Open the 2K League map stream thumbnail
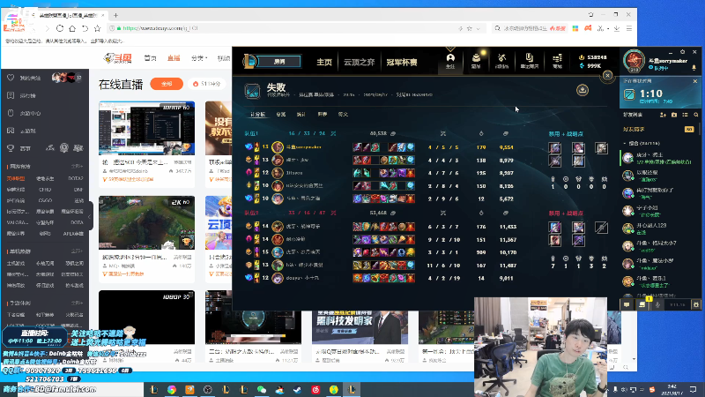This screenshot has height=397, width=705. 146,223
